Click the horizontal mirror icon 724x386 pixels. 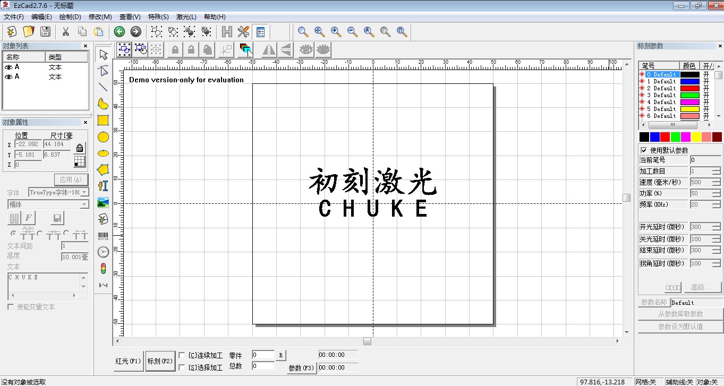coord(269,50)
